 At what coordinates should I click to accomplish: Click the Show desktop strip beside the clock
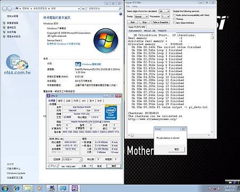coord(238,188)
